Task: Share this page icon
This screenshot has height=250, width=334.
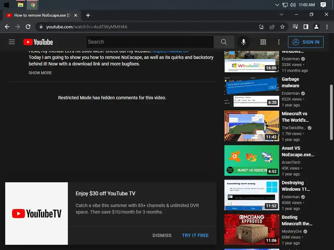Action: point(272,27)
